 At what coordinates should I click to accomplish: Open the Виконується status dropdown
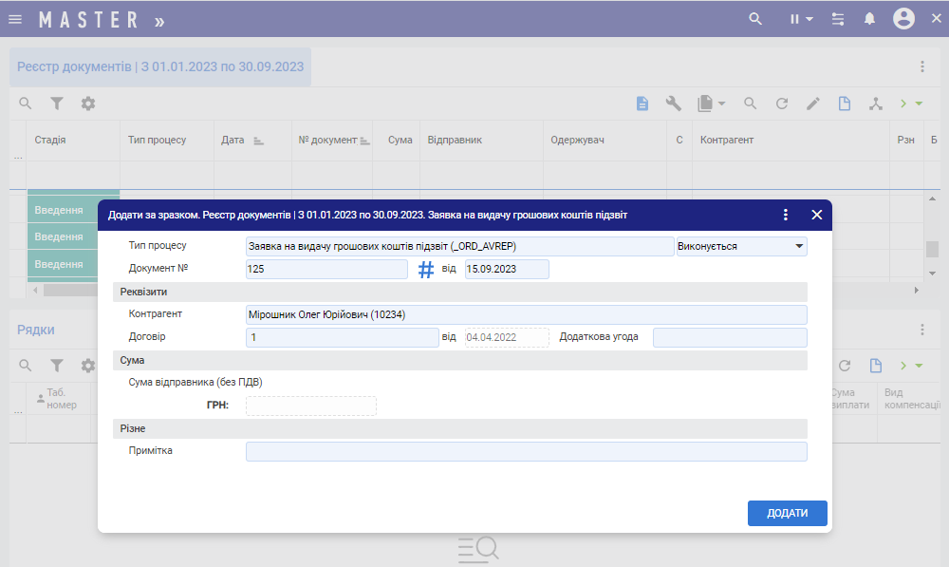pos(740,246)
